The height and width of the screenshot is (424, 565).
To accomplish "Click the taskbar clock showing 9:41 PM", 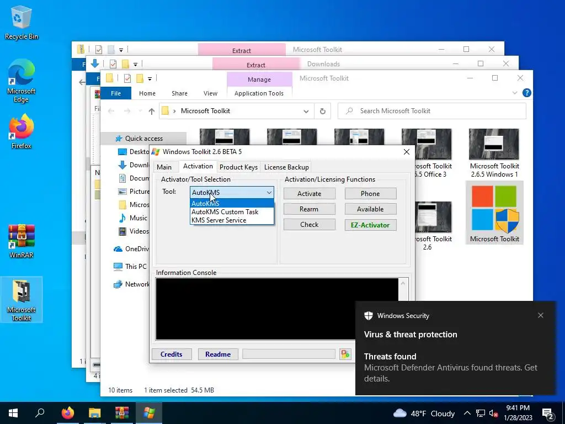I will 518,413.
